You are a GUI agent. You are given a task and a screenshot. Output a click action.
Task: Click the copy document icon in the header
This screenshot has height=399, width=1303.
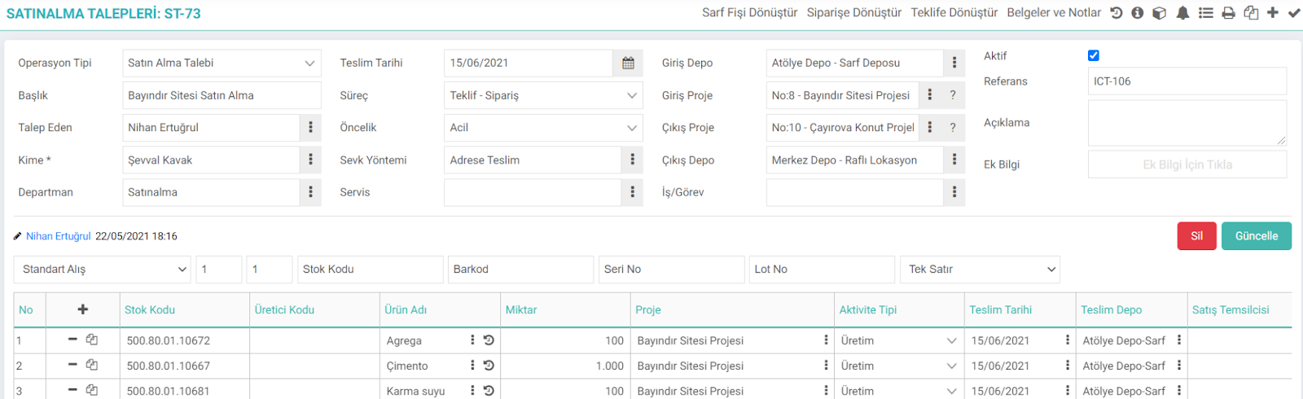(1252, 13)
